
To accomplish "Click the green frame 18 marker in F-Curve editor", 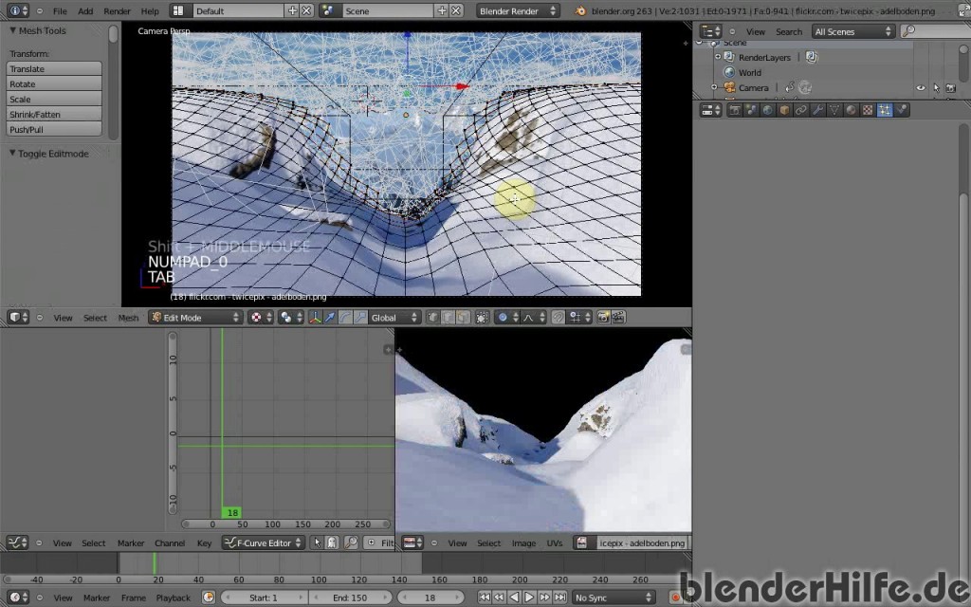I will pos(232,512).
